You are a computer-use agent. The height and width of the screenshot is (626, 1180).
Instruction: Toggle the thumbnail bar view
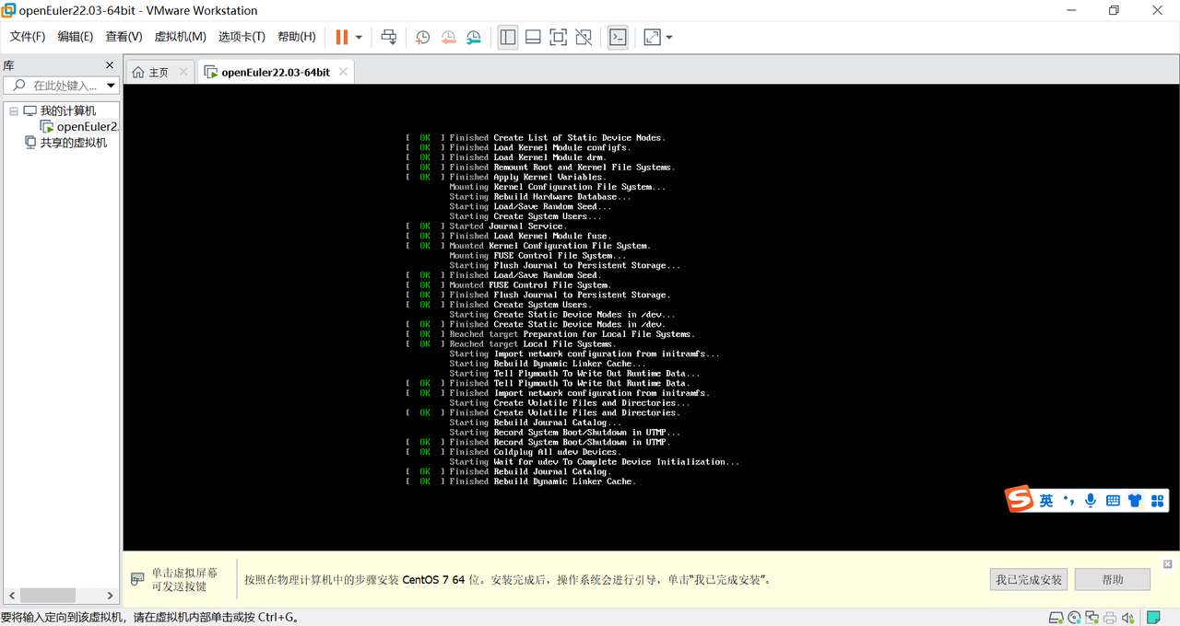point(533,37)
